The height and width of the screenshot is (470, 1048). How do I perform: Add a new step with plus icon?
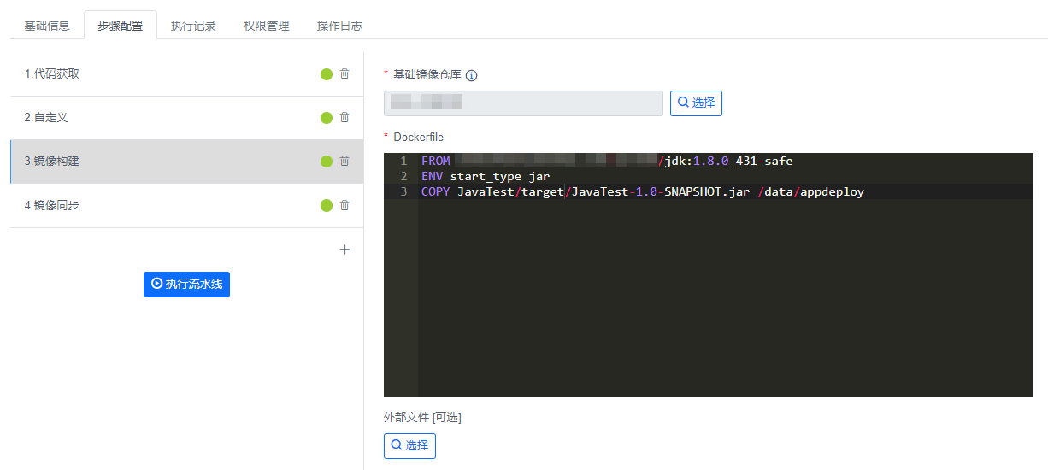tap(344, 250)
